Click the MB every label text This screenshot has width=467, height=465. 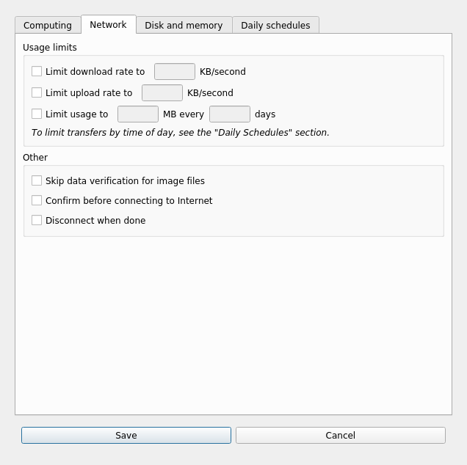[184, 114]
